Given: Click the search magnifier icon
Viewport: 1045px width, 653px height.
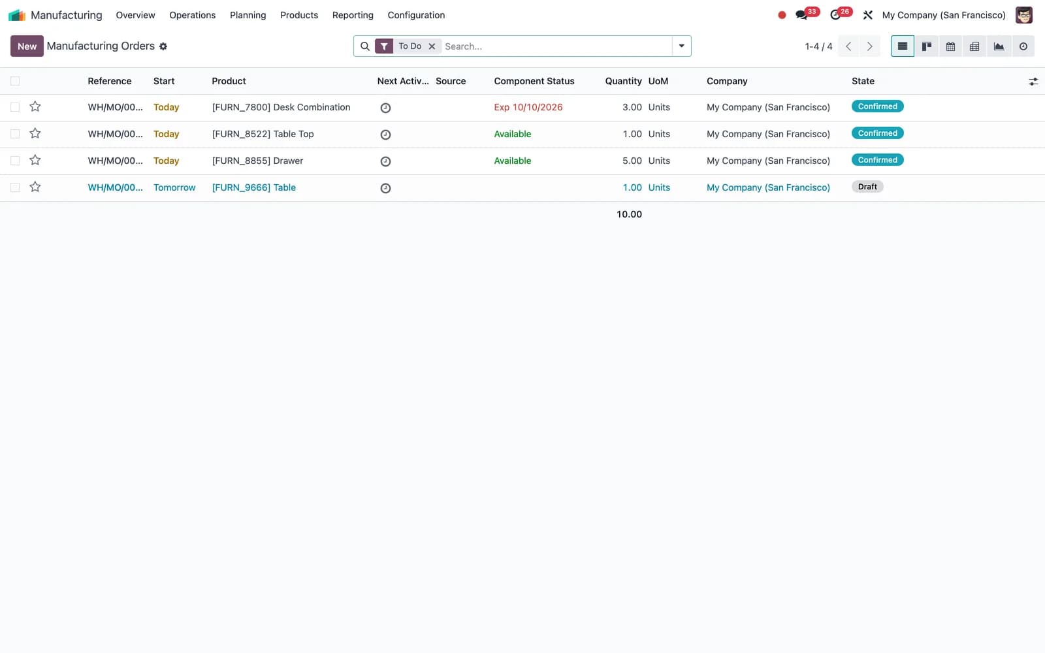Looking at the screenshot, I should 365,46.
